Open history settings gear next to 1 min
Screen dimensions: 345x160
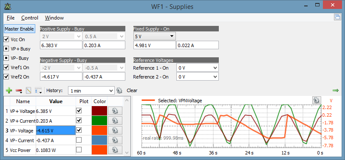tap(119, 90)
